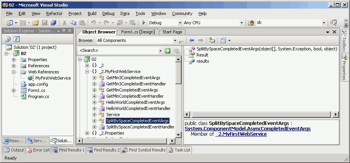Open the Any CPU platform dropdown

[242, 23]
